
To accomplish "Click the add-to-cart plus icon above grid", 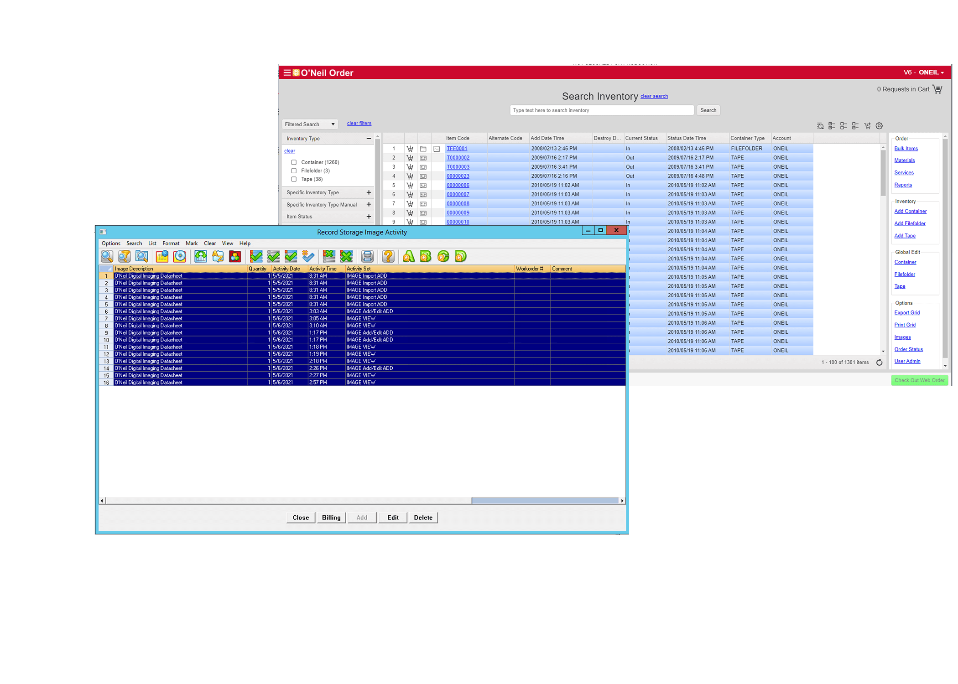I will tap(867, 126).
